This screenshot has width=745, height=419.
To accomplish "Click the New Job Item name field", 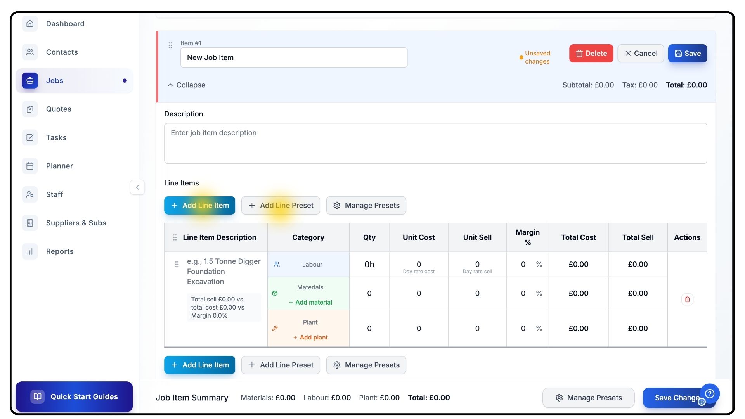I will 293,58.
